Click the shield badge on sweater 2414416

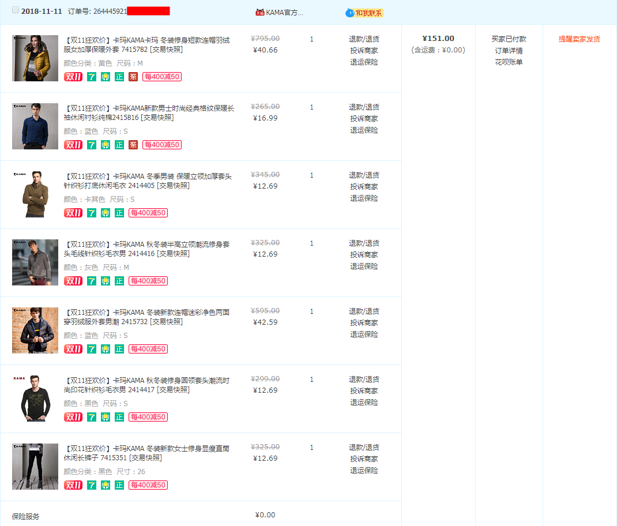(106, 281)
